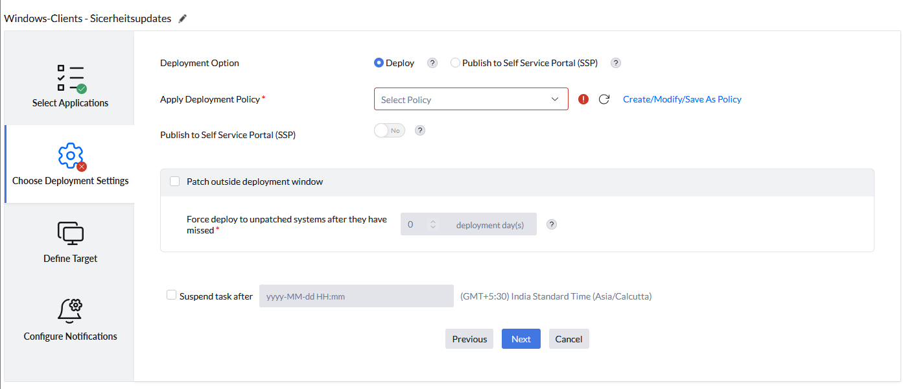Go to Define Target step
The width and height of the screenshot is (905, 389).
click(x=70, y=242)
